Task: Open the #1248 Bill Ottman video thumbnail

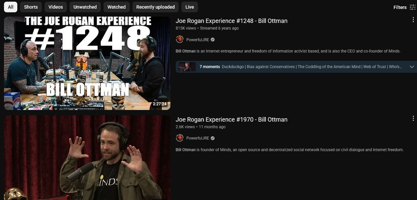Action: pos(87,63)
